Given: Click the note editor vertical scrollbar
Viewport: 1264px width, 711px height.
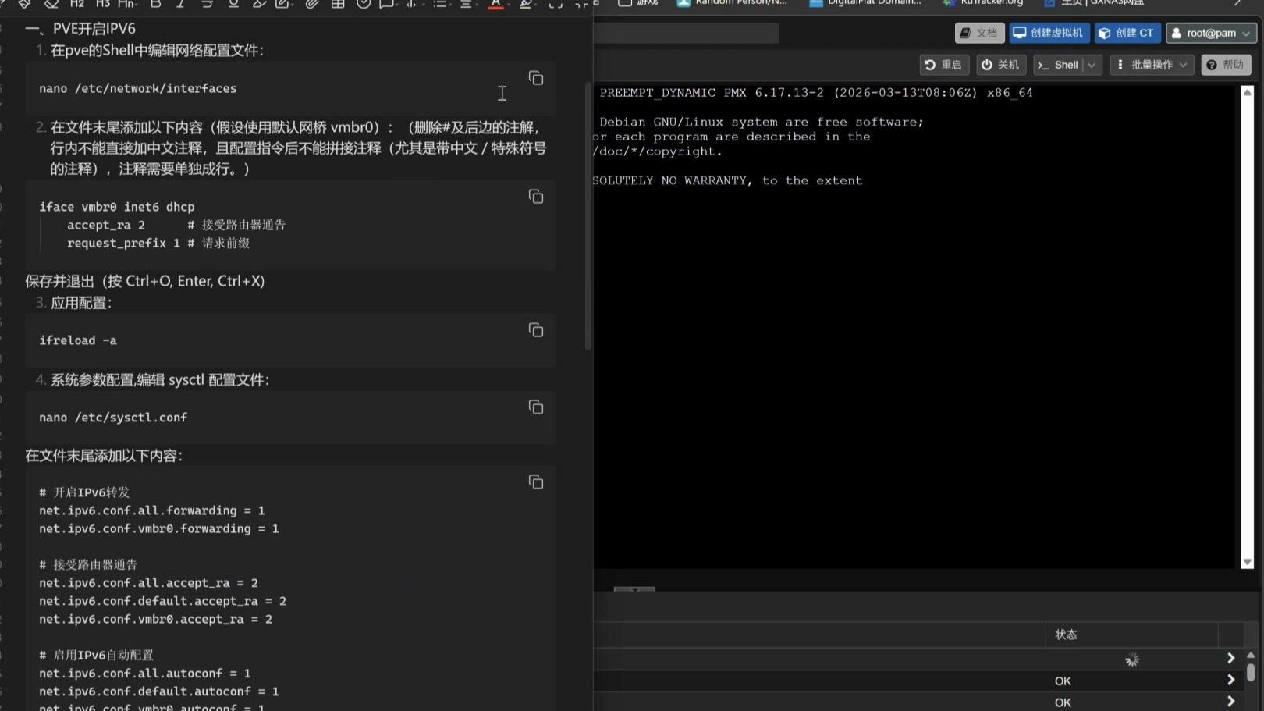Looking at the screenshot, I should point(588,215).
